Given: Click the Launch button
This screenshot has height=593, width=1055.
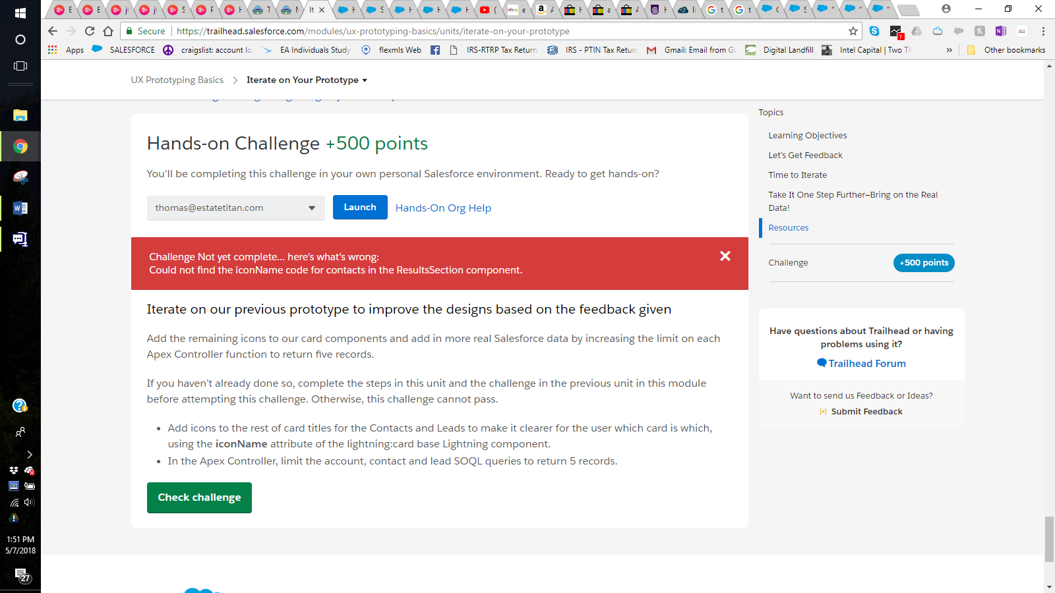Looking at the screenshot, I should tap(360, 208).
